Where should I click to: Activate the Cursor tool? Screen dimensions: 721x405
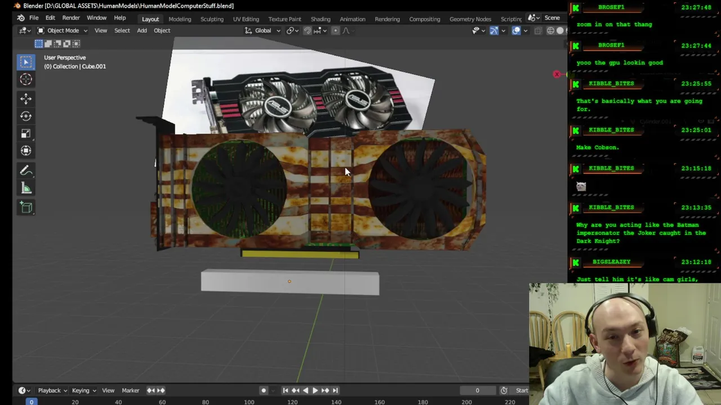[26, 80]
